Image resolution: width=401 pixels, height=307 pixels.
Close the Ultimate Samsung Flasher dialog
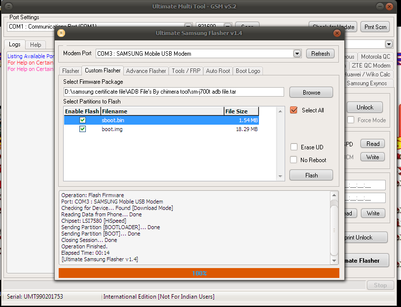tap(337, 33)
